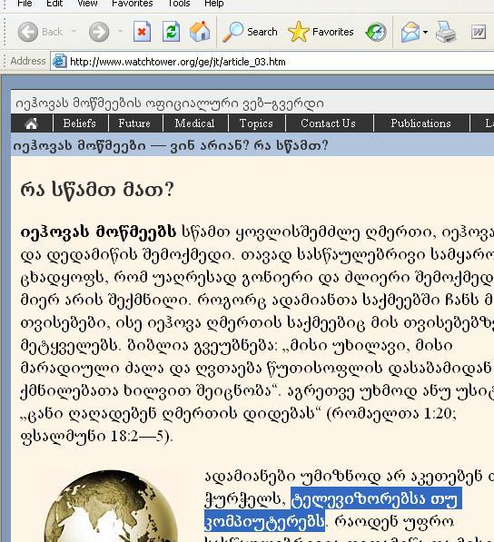The image size is (494, 542).
Task: Refresh the page with the green arrows icon
Action: [171, 32]
